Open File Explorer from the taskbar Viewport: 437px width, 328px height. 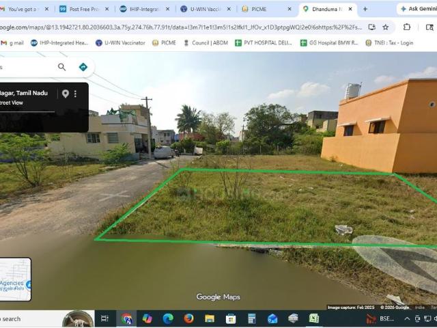click(210, 318)
